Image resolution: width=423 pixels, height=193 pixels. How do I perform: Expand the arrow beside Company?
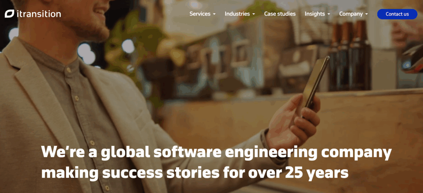(366, 14)
